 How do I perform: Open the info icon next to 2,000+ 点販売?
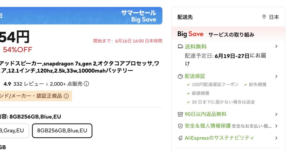point(86,84)
